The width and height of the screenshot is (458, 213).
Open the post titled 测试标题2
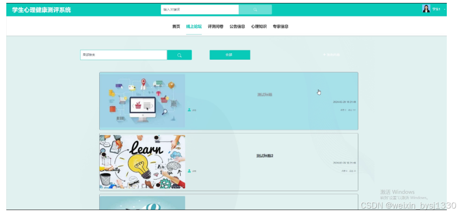[264, 156]
